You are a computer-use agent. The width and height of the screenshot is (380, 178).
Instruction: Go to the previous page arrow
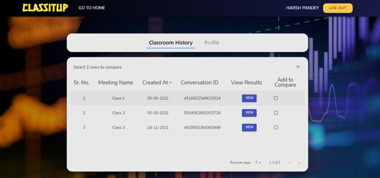(x=289, y=163)
